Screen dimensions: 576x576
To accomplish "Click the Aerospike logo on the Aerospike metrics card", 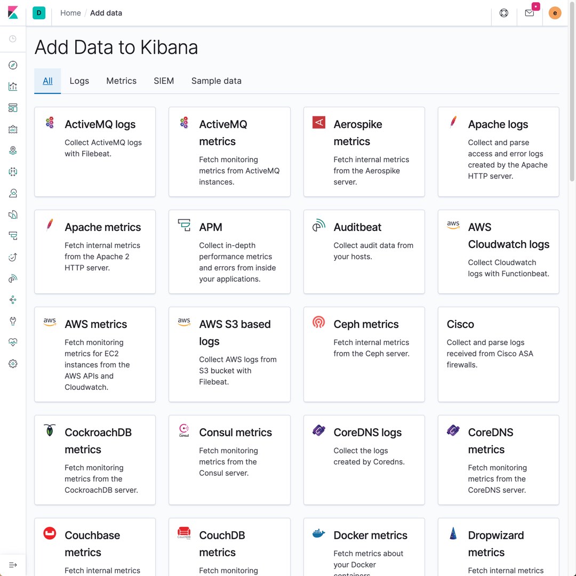I will (x=318, y=122).
